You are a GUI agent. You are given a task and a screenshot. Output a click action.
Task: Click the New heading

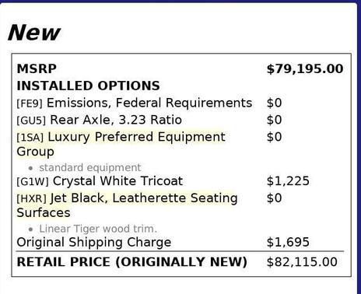click(x=34, y=33)
